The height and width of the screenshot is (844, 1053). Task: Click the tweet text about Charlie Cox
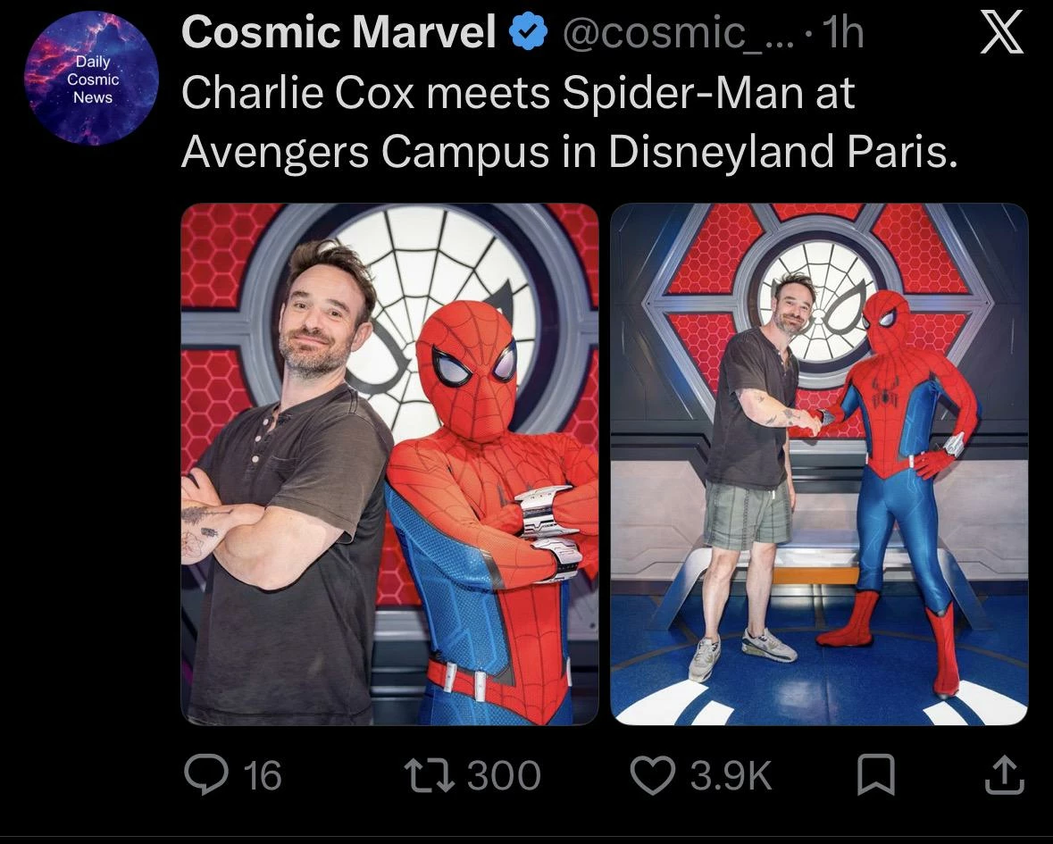(570, 121)
